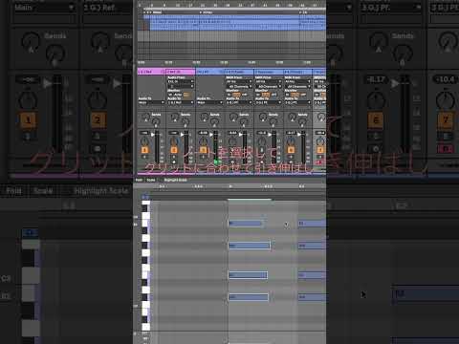Toggle track 1 activator button
Screen dimensions: 459x344
tap(144, 150)
